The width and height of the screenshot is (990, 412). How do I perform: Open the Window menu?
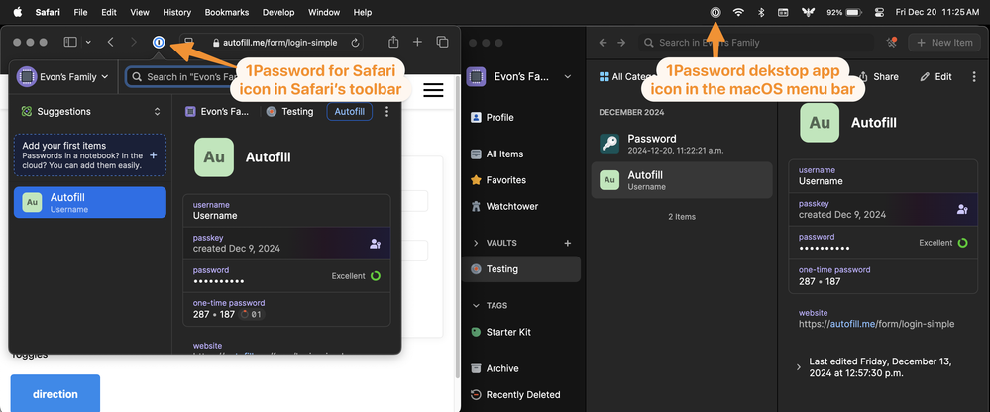pos(324,12)
